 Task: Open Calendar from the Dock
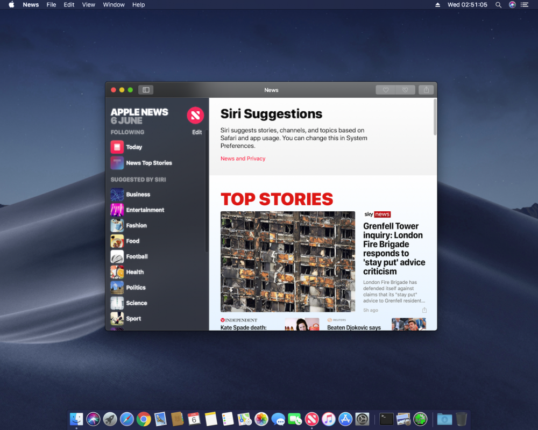[x=194, y=419]
